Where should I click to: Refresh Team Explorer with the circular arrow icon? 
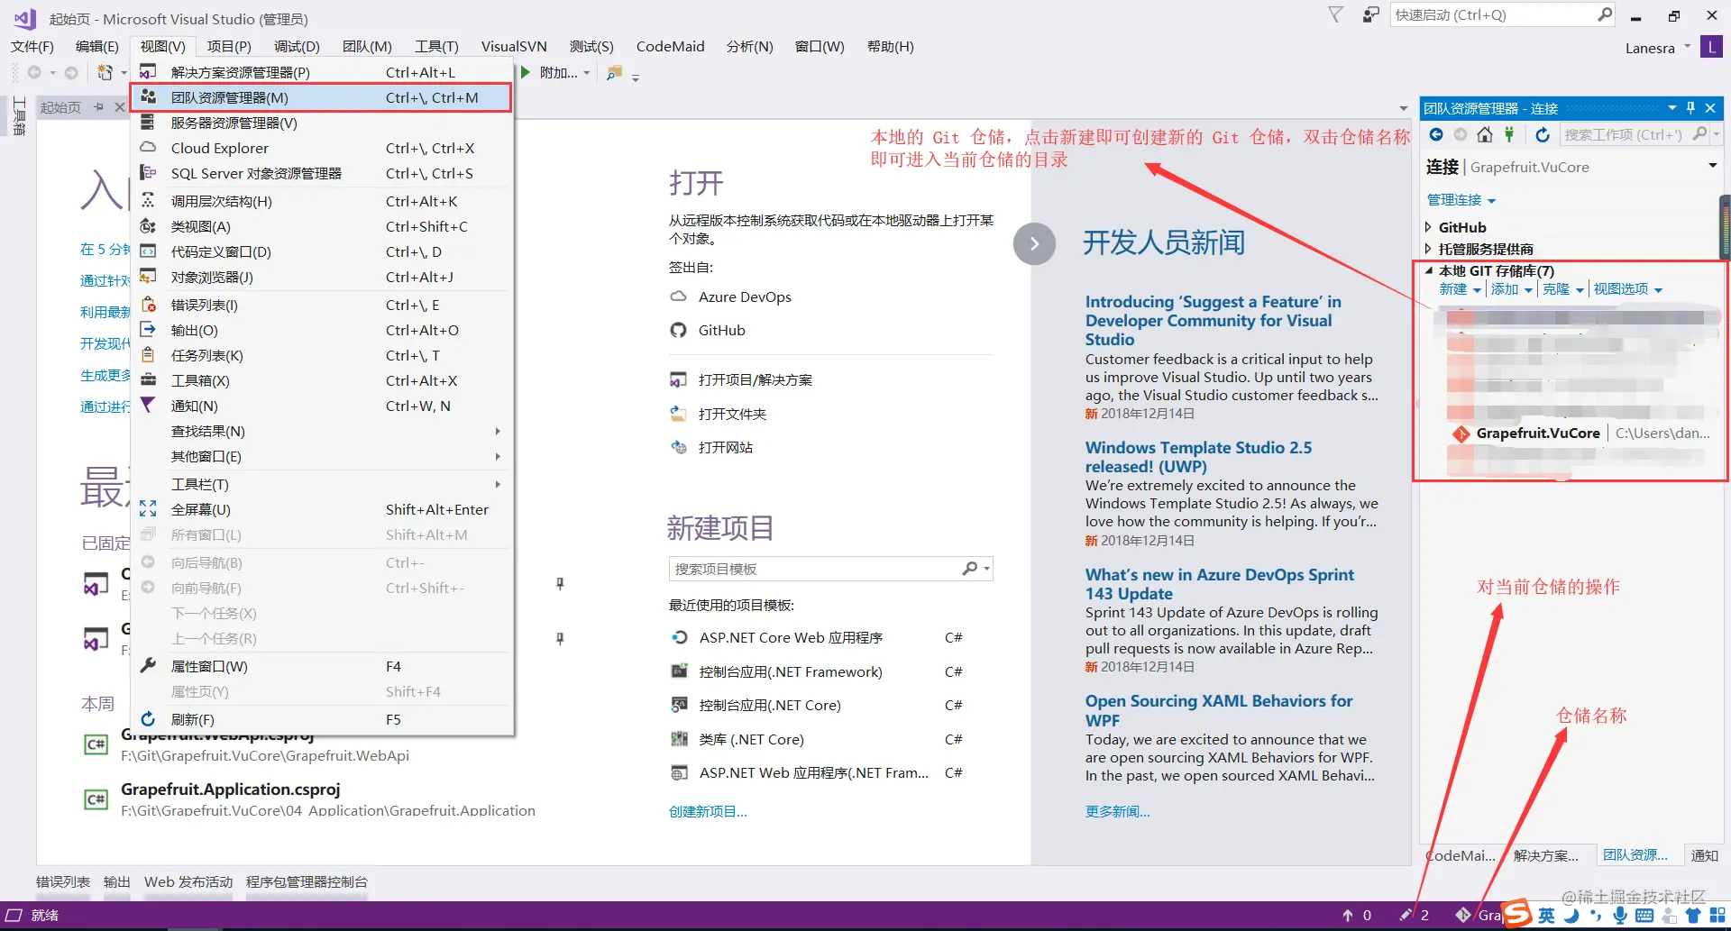(x=1543, y=134)
